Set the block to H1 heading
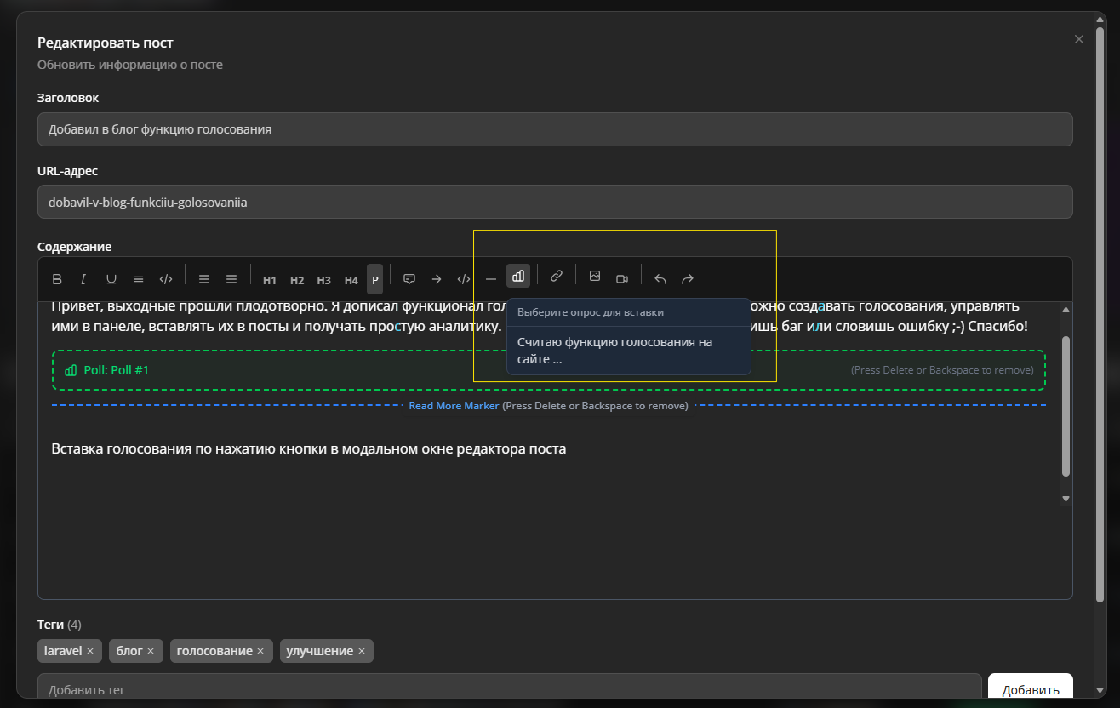The height and width of the screenshot is (708, 1120). pos(270,280)
